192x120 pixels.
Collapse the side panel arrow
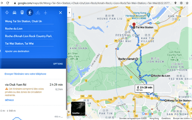[69, 12]
